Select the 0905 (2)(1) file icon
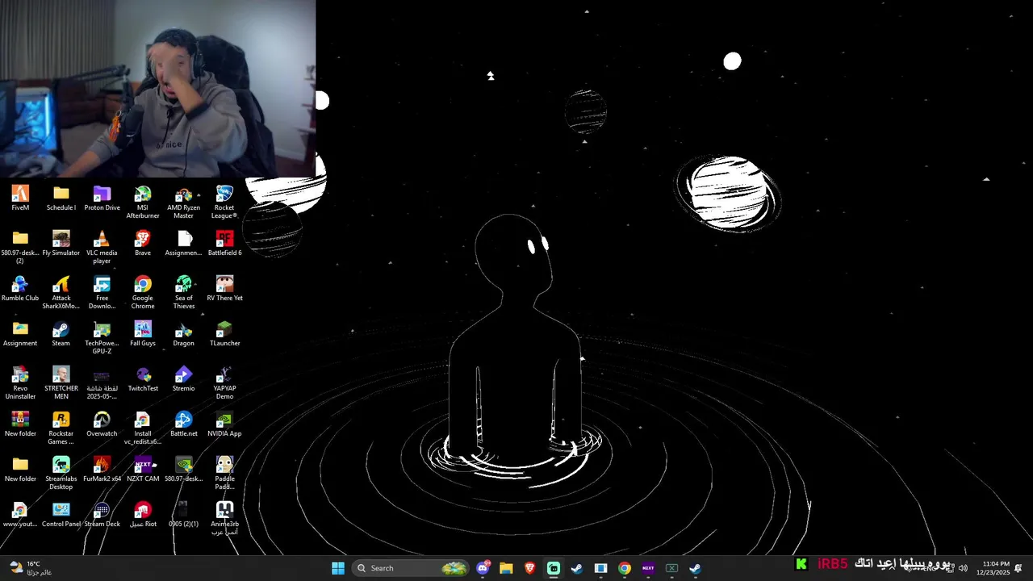The image size is (1033, 581). click(x=184, y=515)
